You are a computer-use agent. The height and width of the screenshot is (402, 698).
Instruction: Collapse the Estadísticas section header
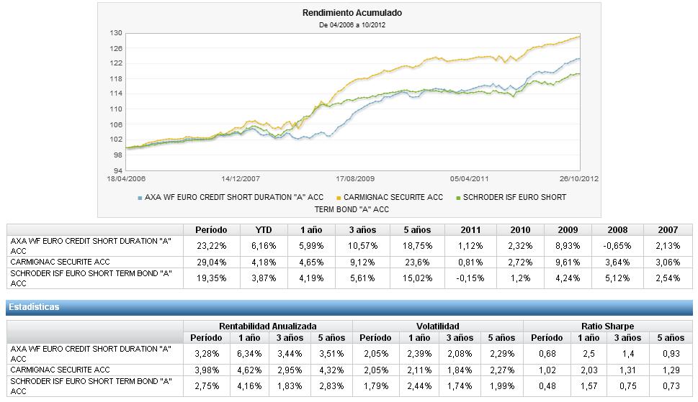[x=349, y=307]
